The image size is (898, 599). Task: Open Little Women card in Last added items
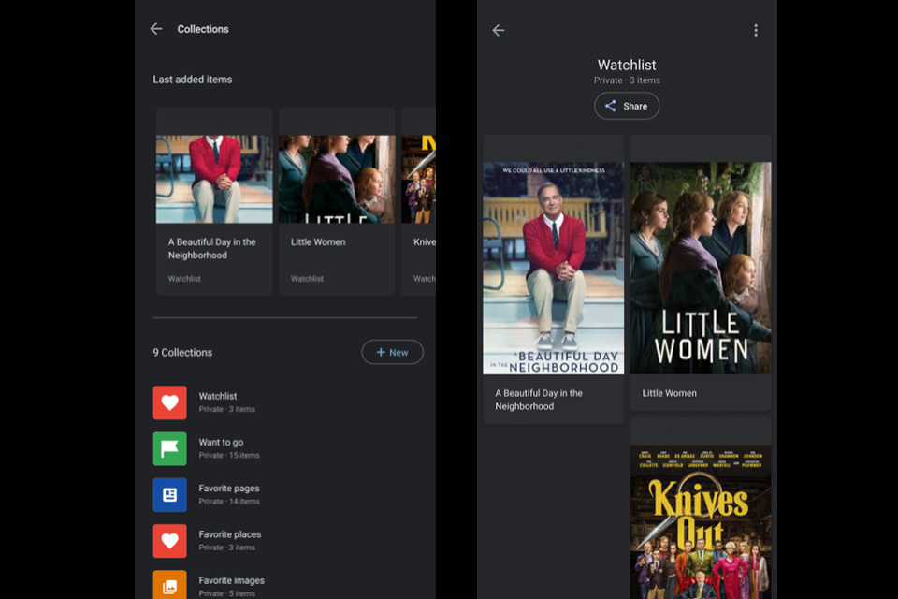337,201
